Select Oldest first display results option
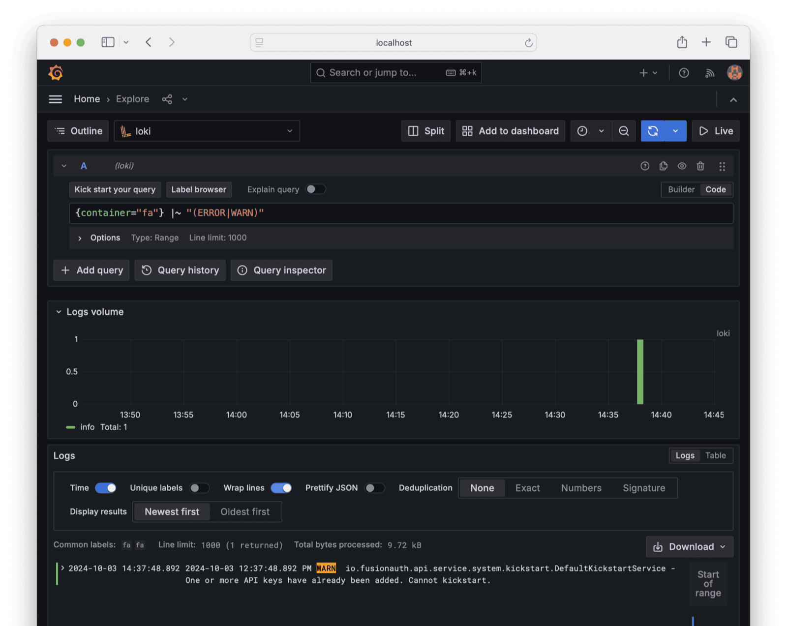The width and height of the screenshot is (787, 626). [245, 511]
